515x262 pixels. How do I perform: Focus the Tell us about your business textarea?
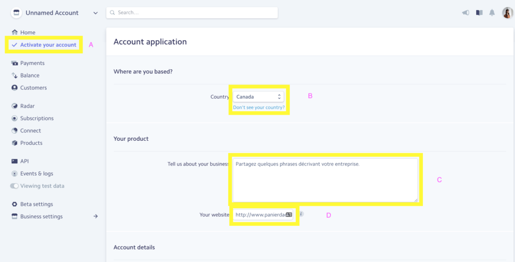pos(325,180)
